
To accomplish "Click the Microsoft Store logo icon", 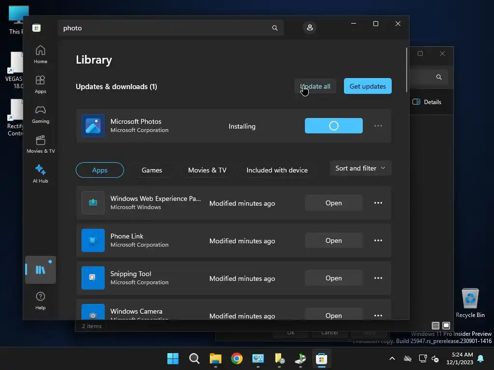I will (37, 27).
